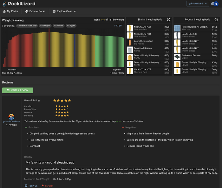Click the REPORT flag button

pos(47,186)
